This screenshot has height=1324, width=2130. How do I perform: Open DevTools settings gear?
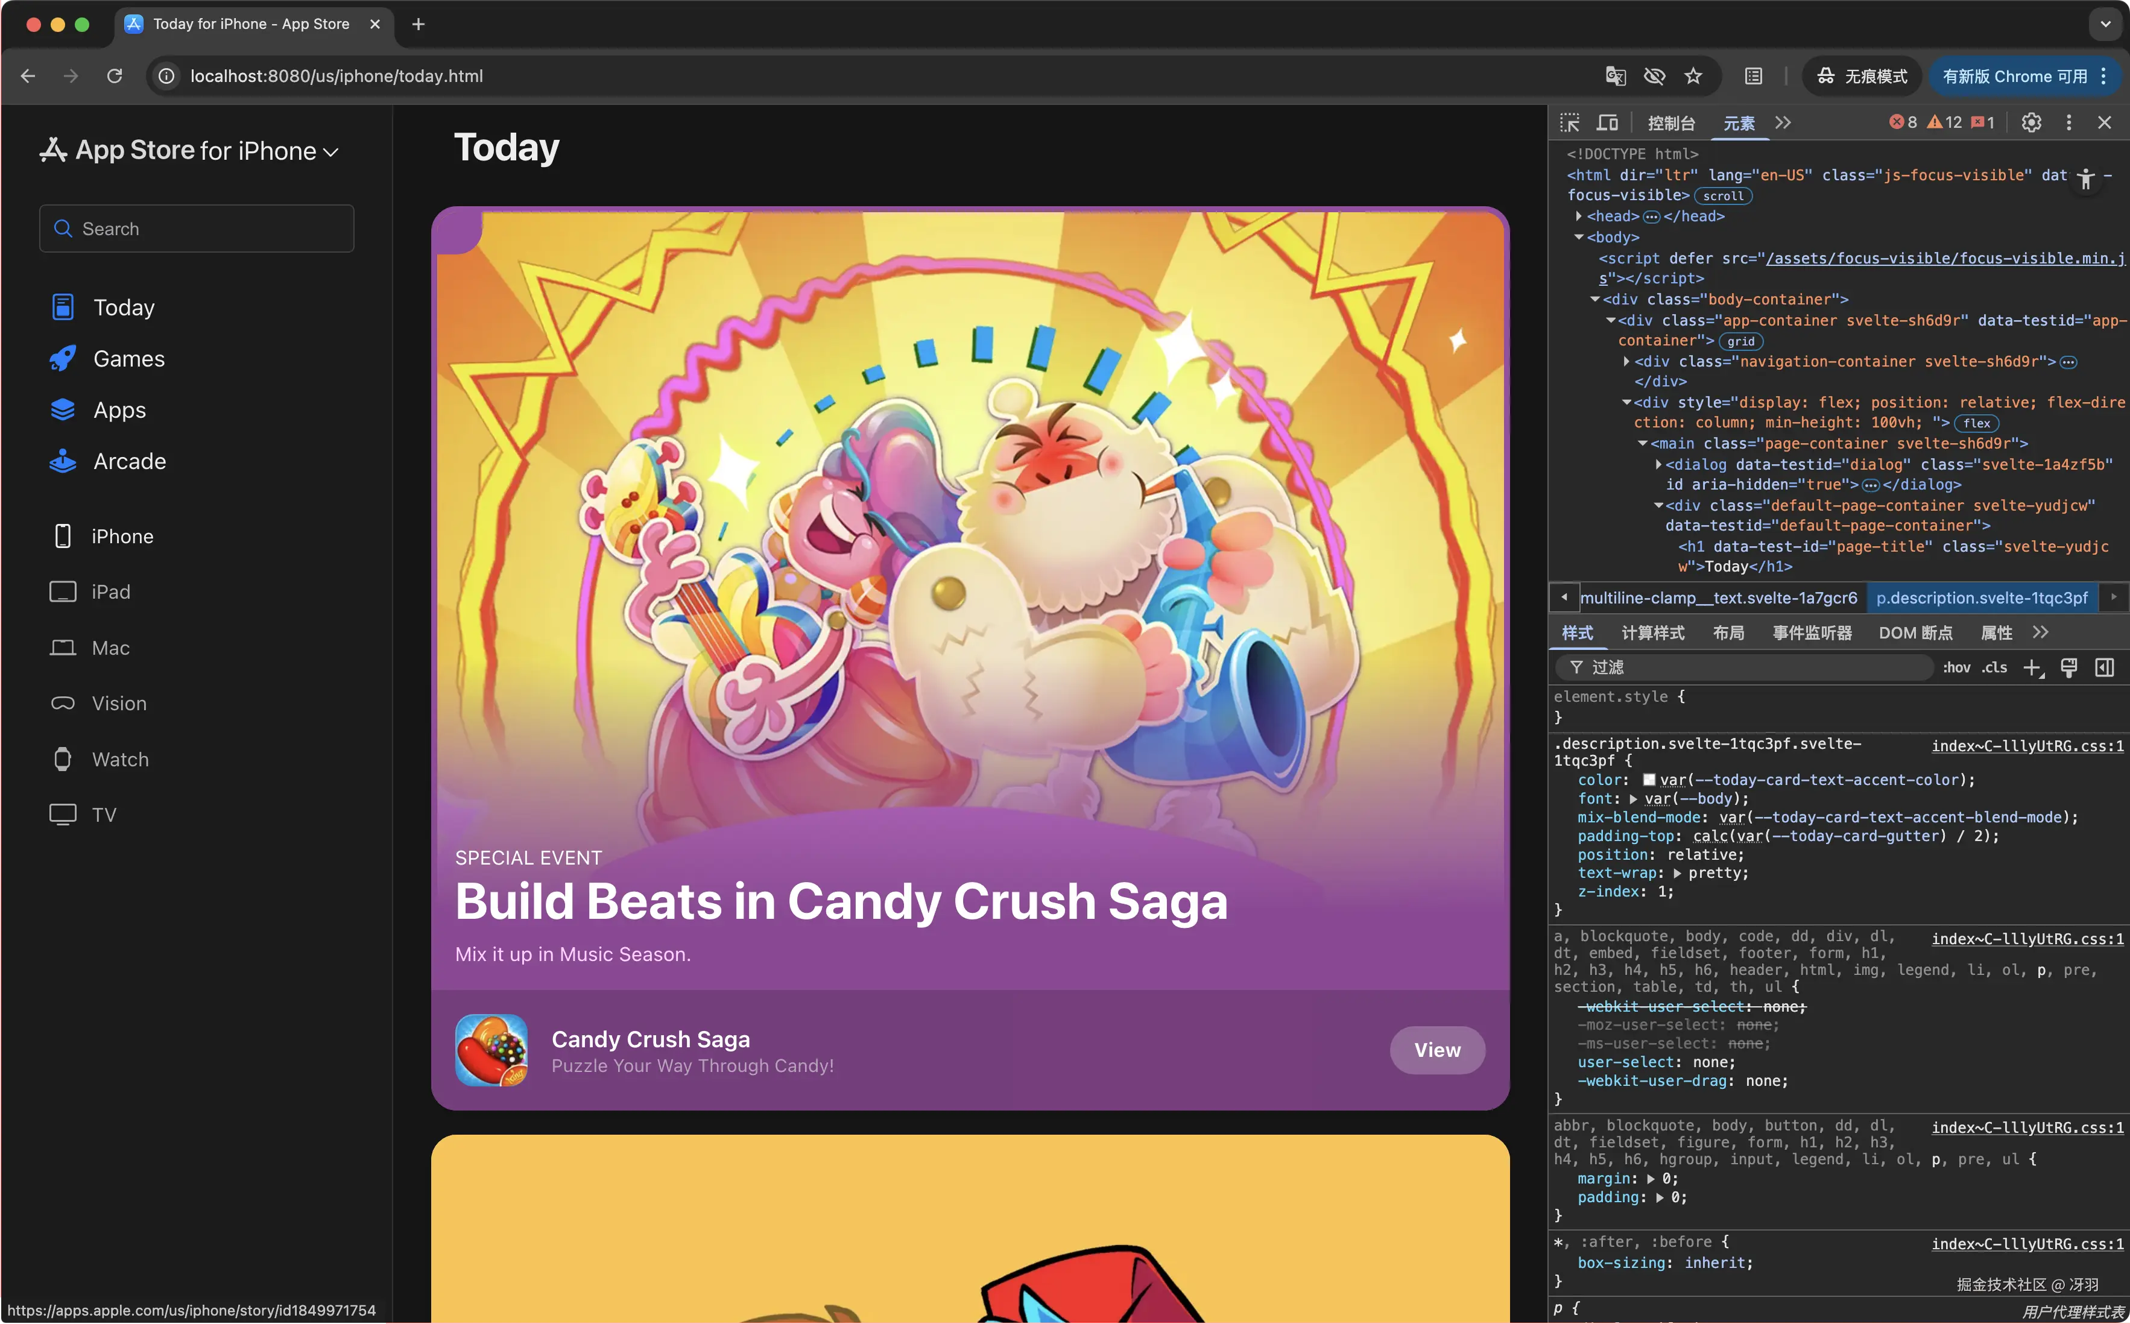tap(2031, 122)
